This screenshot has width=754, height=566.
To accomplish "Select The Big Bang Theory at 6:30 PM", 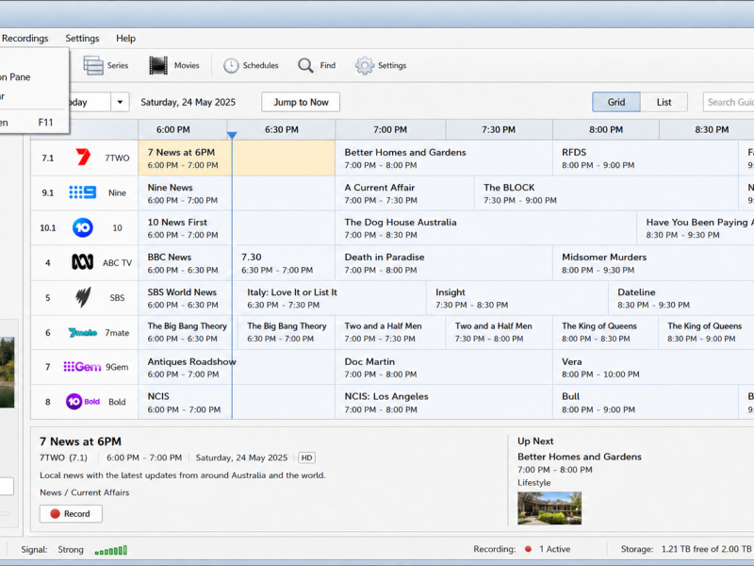I will coord(287,333).
